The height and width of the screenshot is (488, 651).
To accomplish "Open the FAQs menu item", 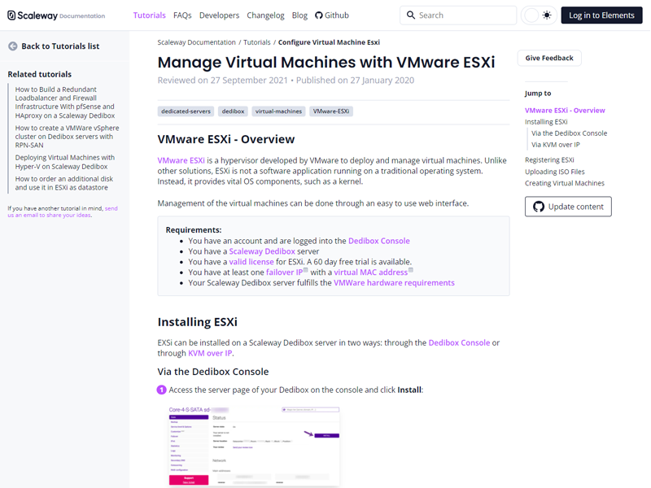I will coord(182,15).
